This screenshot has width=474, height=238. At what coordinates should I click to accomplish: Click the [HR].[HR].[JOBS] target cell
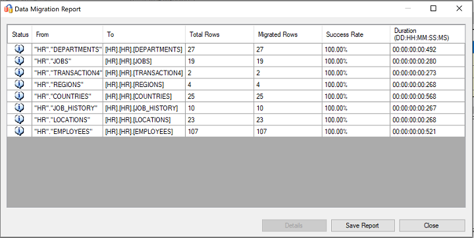click(144, 61)
